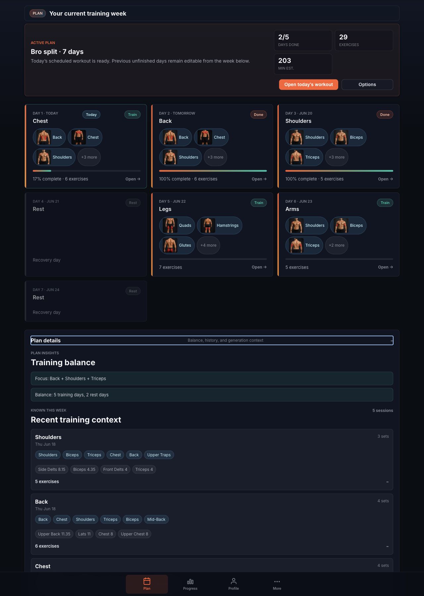Select the Day 7 Rest card
Screen dimensions: 424x596
click(x=86, y=301)
